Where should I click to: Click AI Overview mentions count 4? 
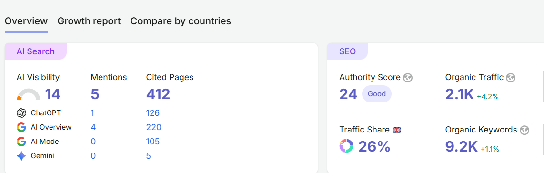pos(93,127)
